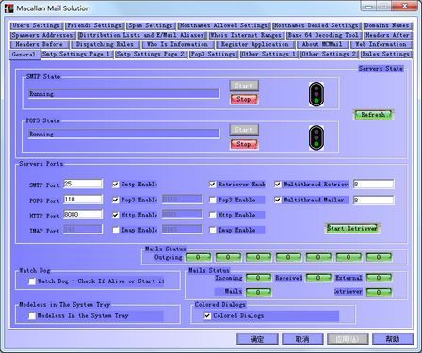Open Rules Settings tab

(385, 54)
